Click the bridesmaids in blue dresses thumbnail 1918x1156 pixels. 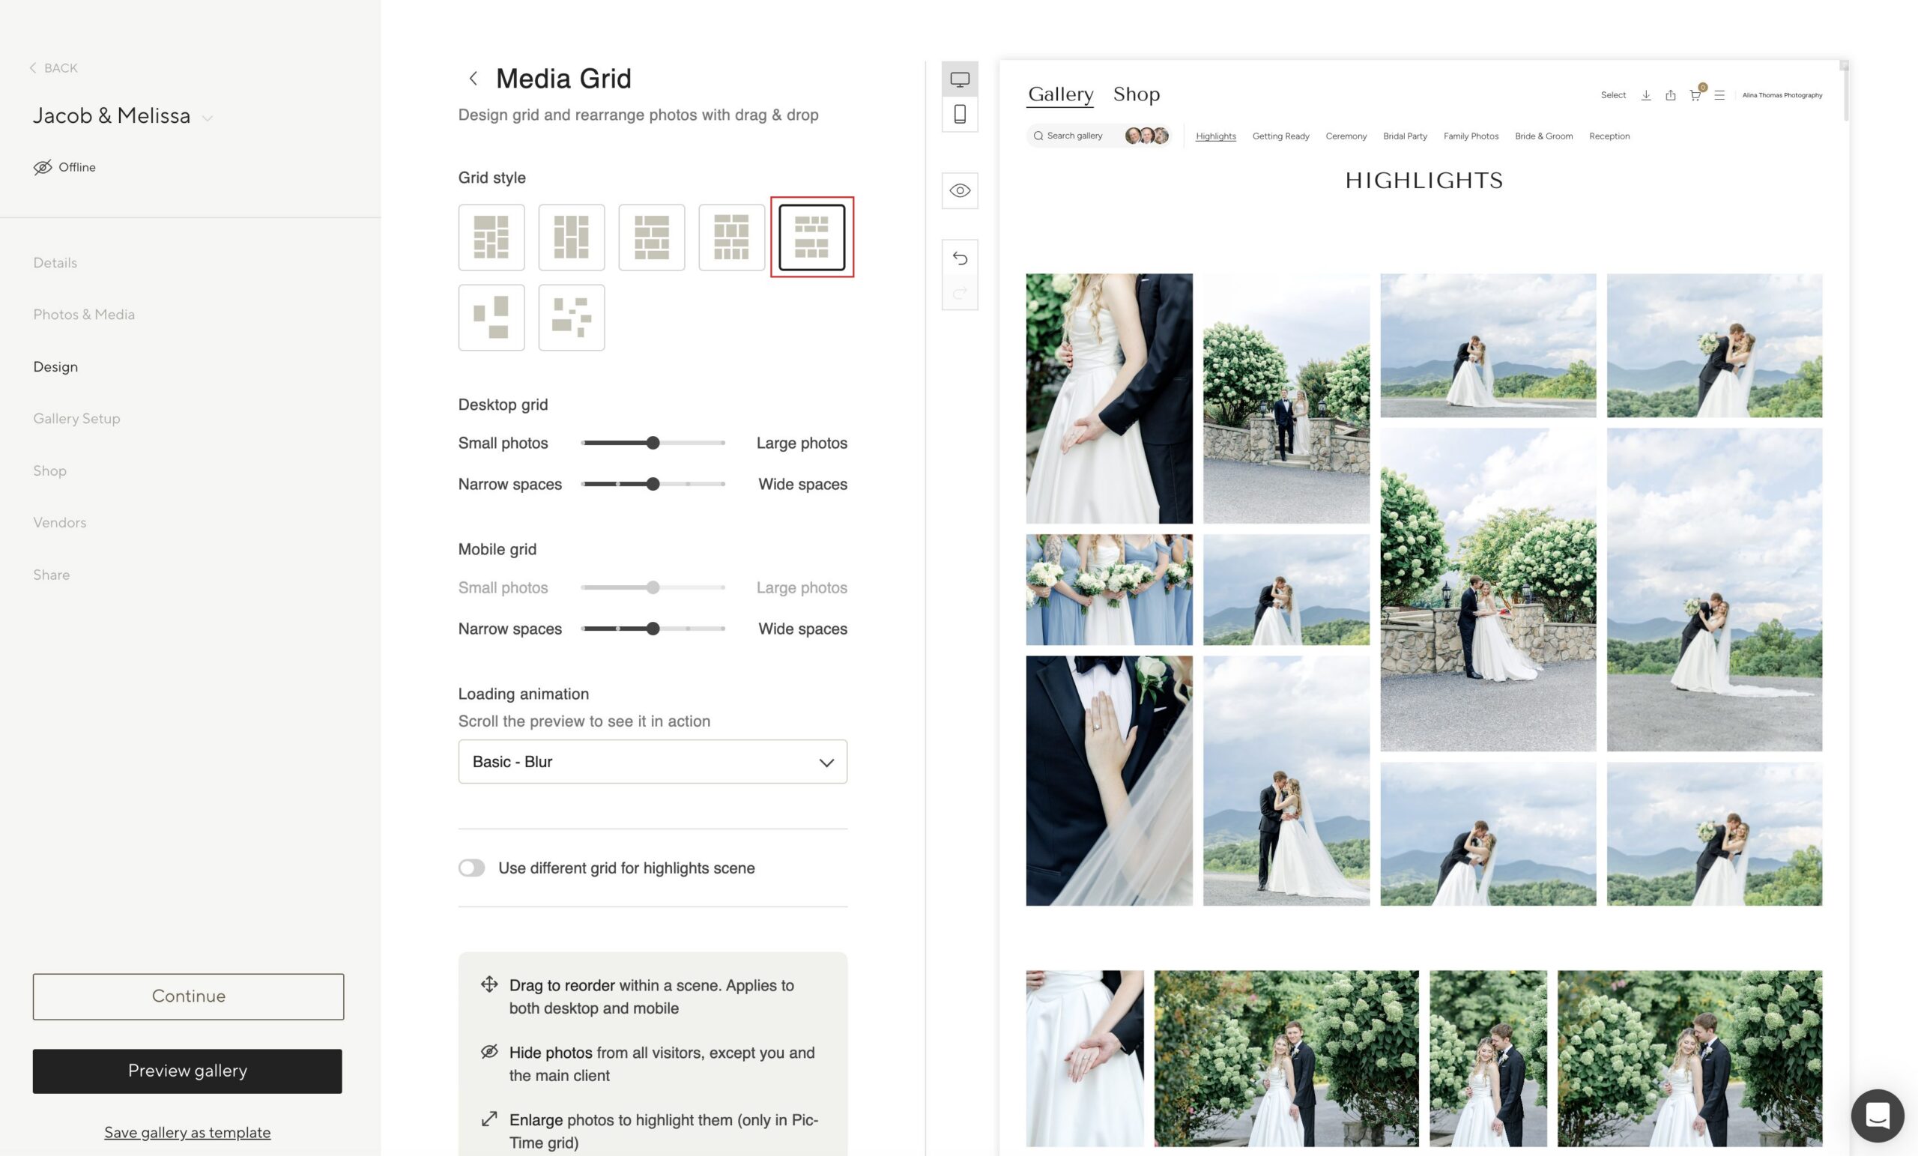[x=1108, y=590]
